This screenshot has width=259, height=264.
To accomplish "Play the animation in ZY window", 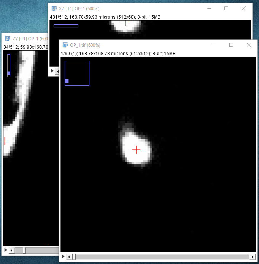I will [x=6, y=250].
